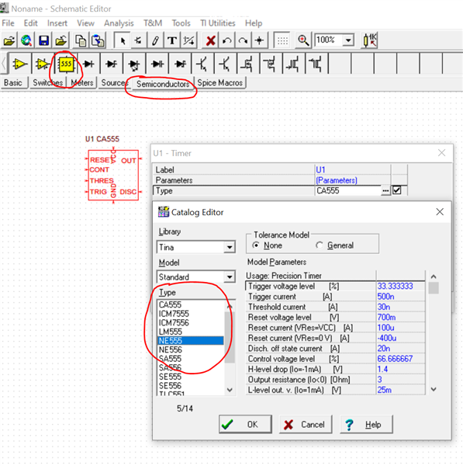Click Help button in Catalog Editor
The height and width of the screenshot is (466, 463).
(x=366, y=424)
